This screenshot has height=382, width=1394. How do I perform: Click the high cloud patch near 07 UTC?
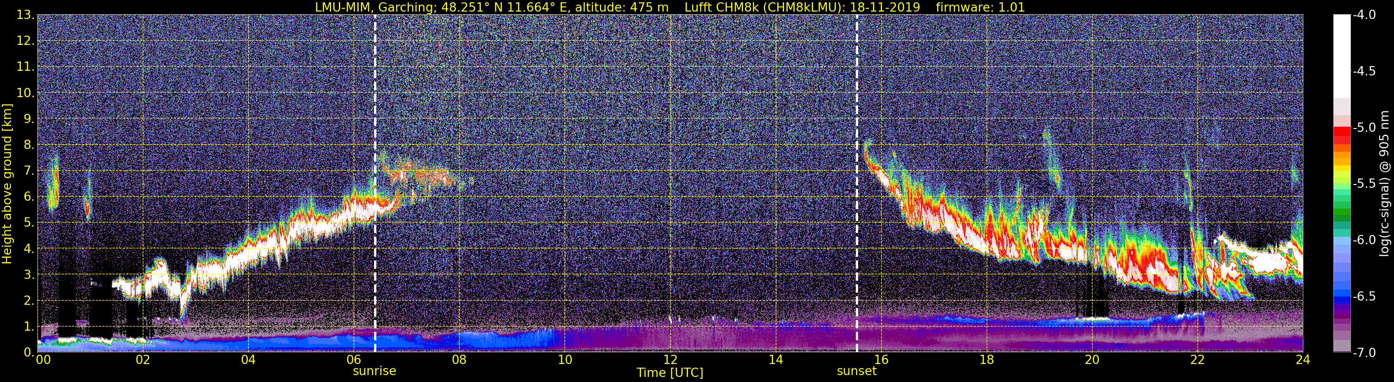coord(419,174)
